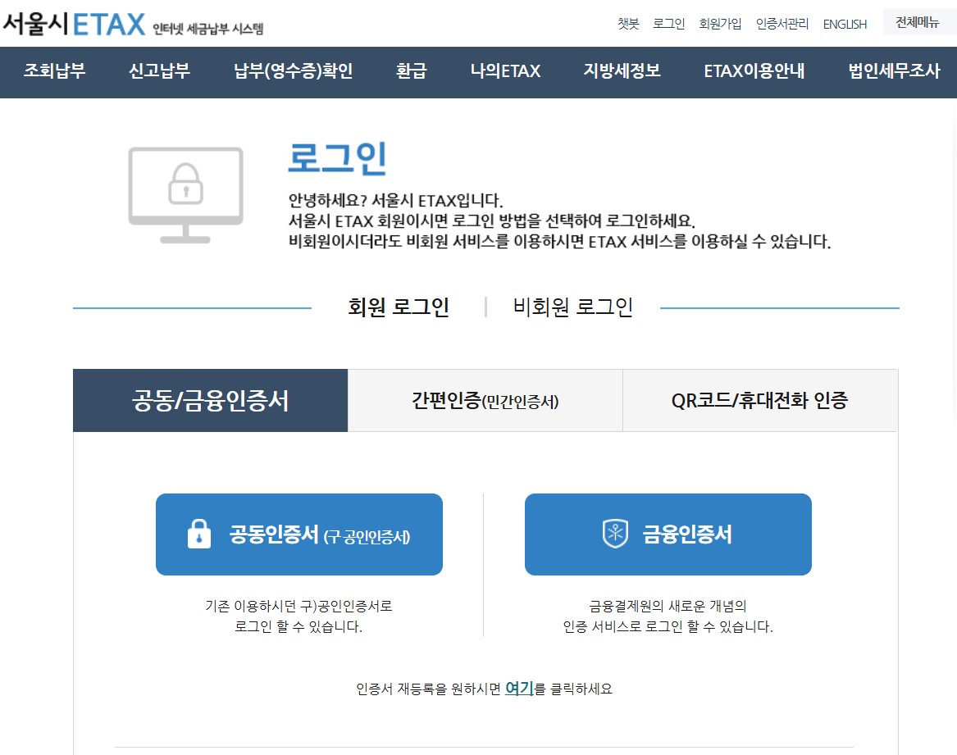Open the 챗봇 chatbot

628,24
